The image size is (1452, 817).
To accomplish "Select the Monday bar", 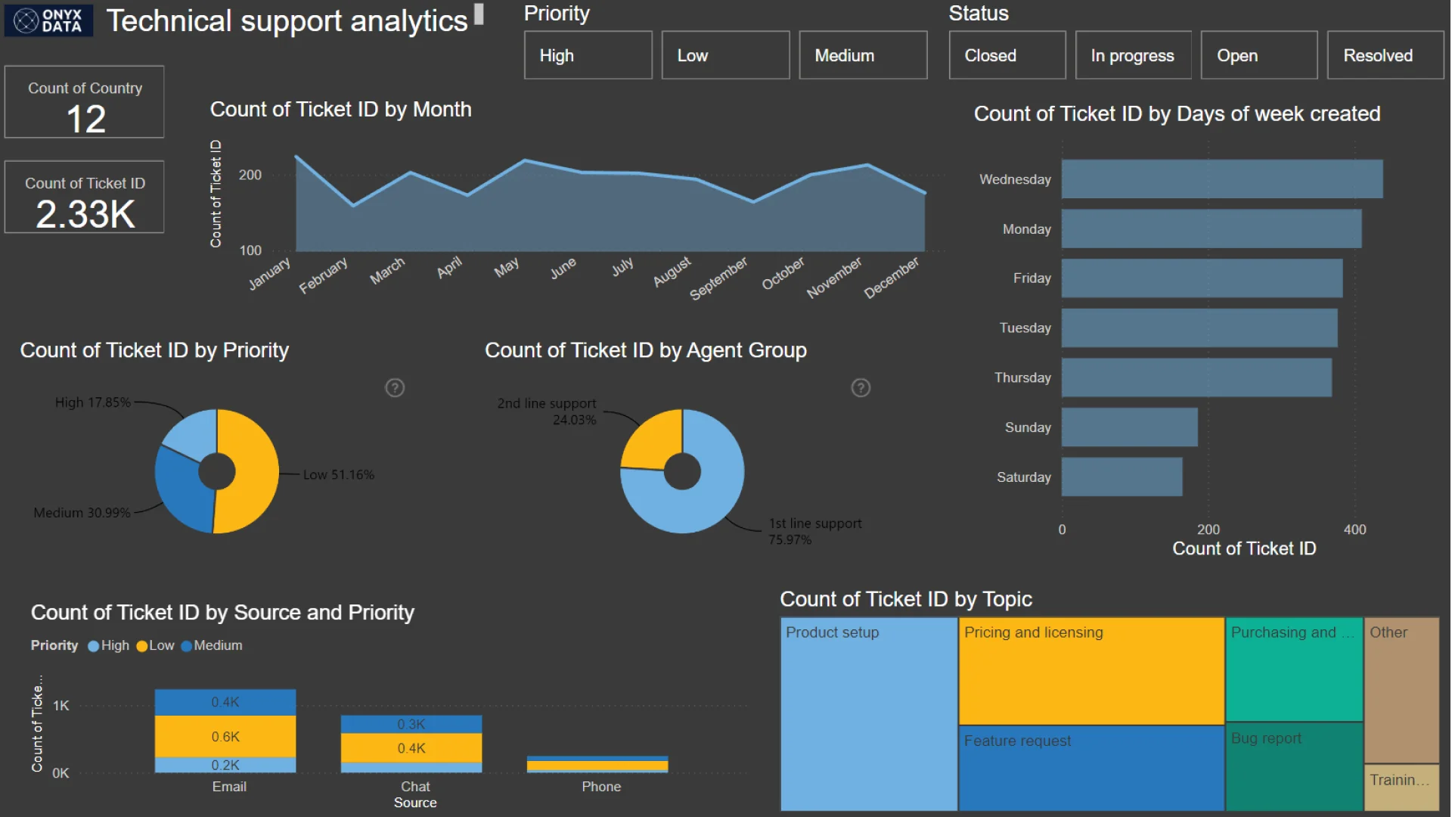I will pyautogui.click(x=1212, y=229).
